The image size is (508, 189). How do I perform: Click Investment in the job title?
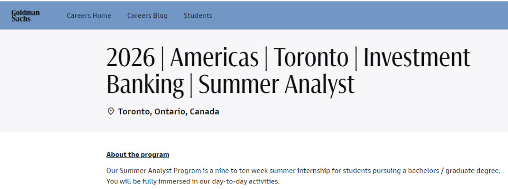(x=417, y=57)
